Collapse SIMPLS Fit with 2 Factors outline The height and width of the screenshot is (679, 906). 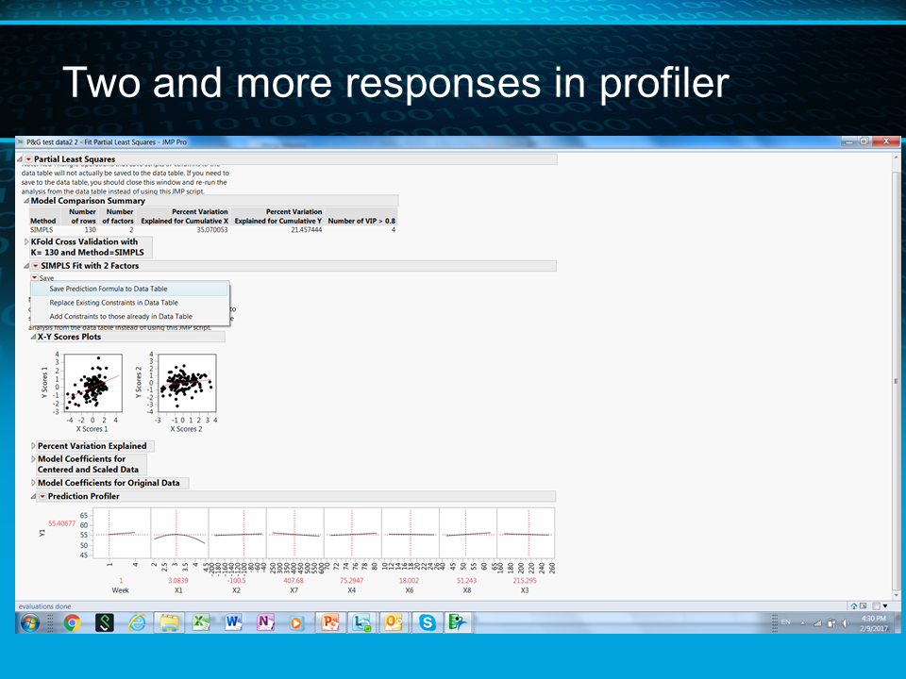(x=26, y=266)
